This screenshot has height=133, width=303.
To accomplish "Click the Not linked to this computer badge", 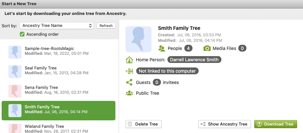I will pos(167,71).
